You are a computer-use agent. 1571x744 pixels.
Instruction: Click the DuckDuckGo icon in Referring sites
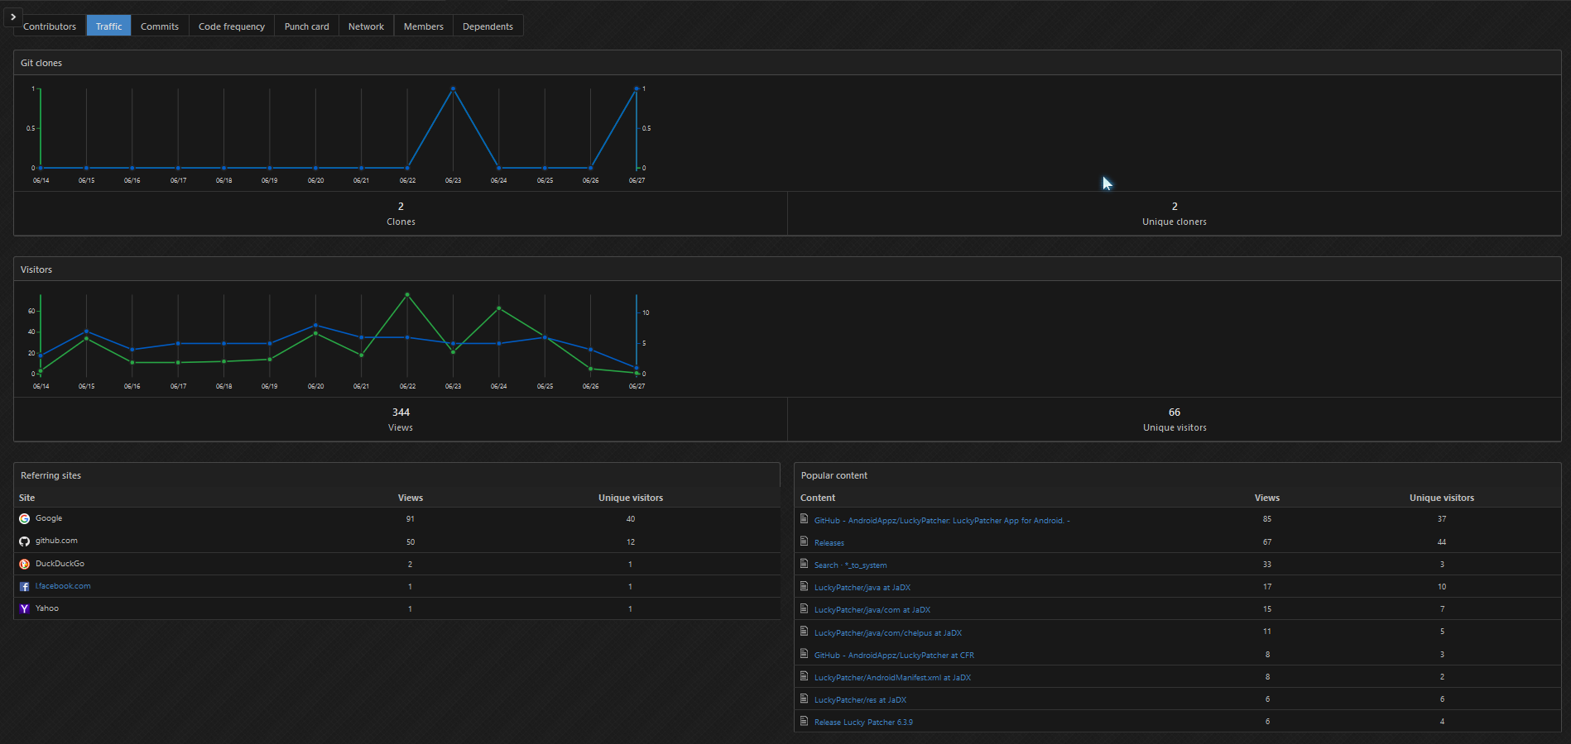click(x=25, y=564)
